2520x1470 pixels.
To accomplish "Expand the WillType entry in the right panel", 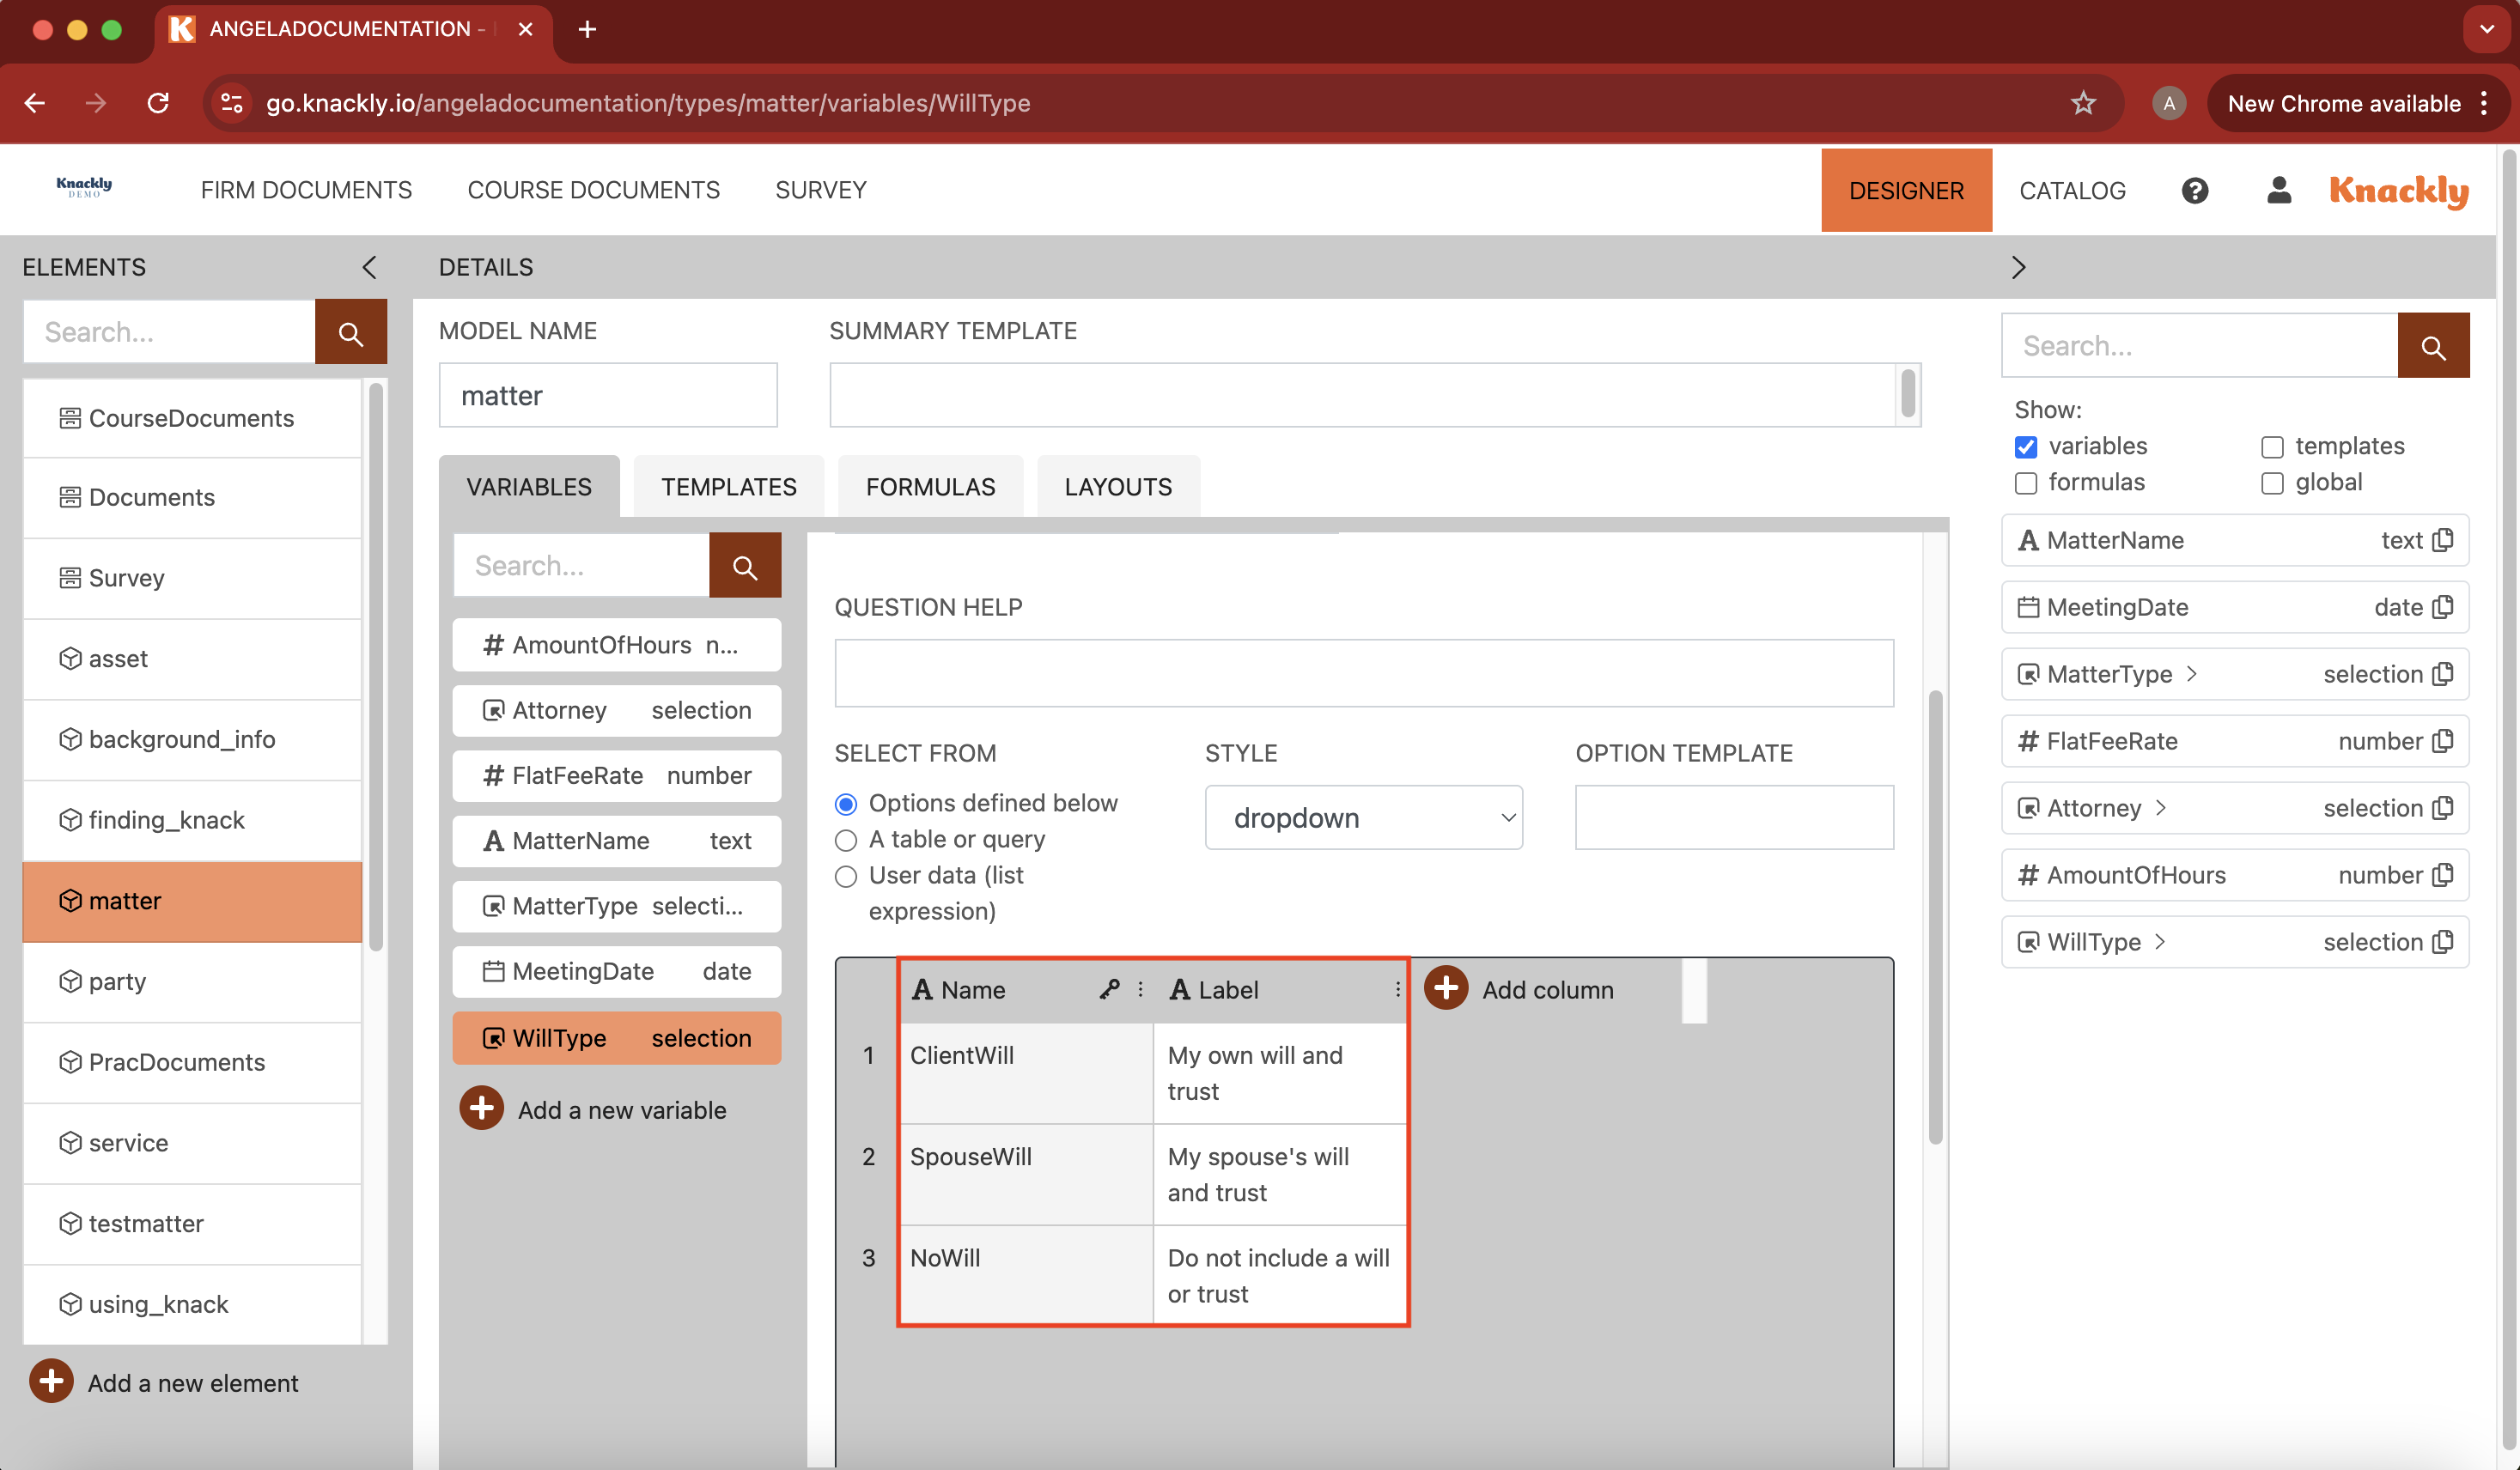I will (2158, 941).
